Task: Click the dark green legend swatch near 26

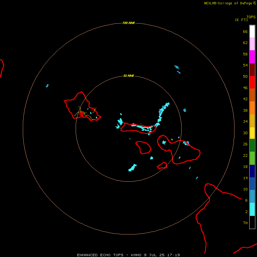Action: [252, 145]
